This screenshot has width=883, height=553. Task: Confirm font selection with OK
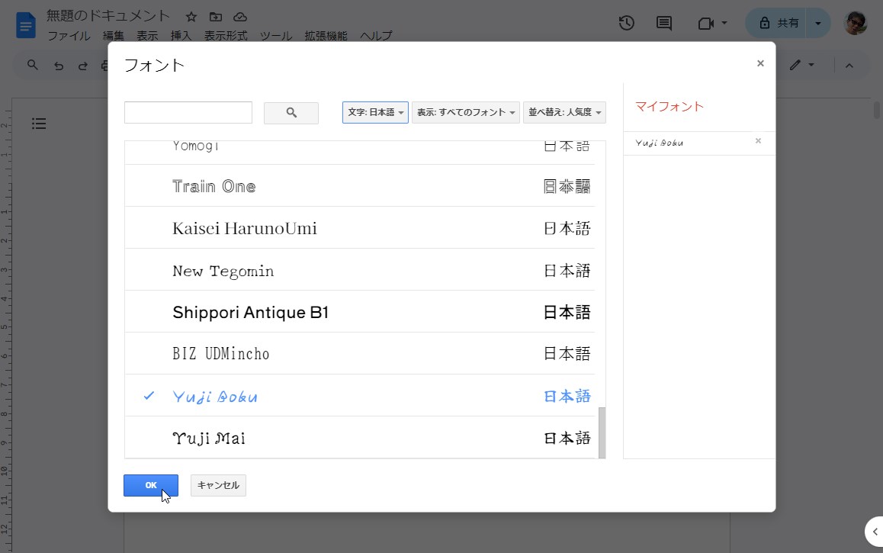(x=151, y=485)
